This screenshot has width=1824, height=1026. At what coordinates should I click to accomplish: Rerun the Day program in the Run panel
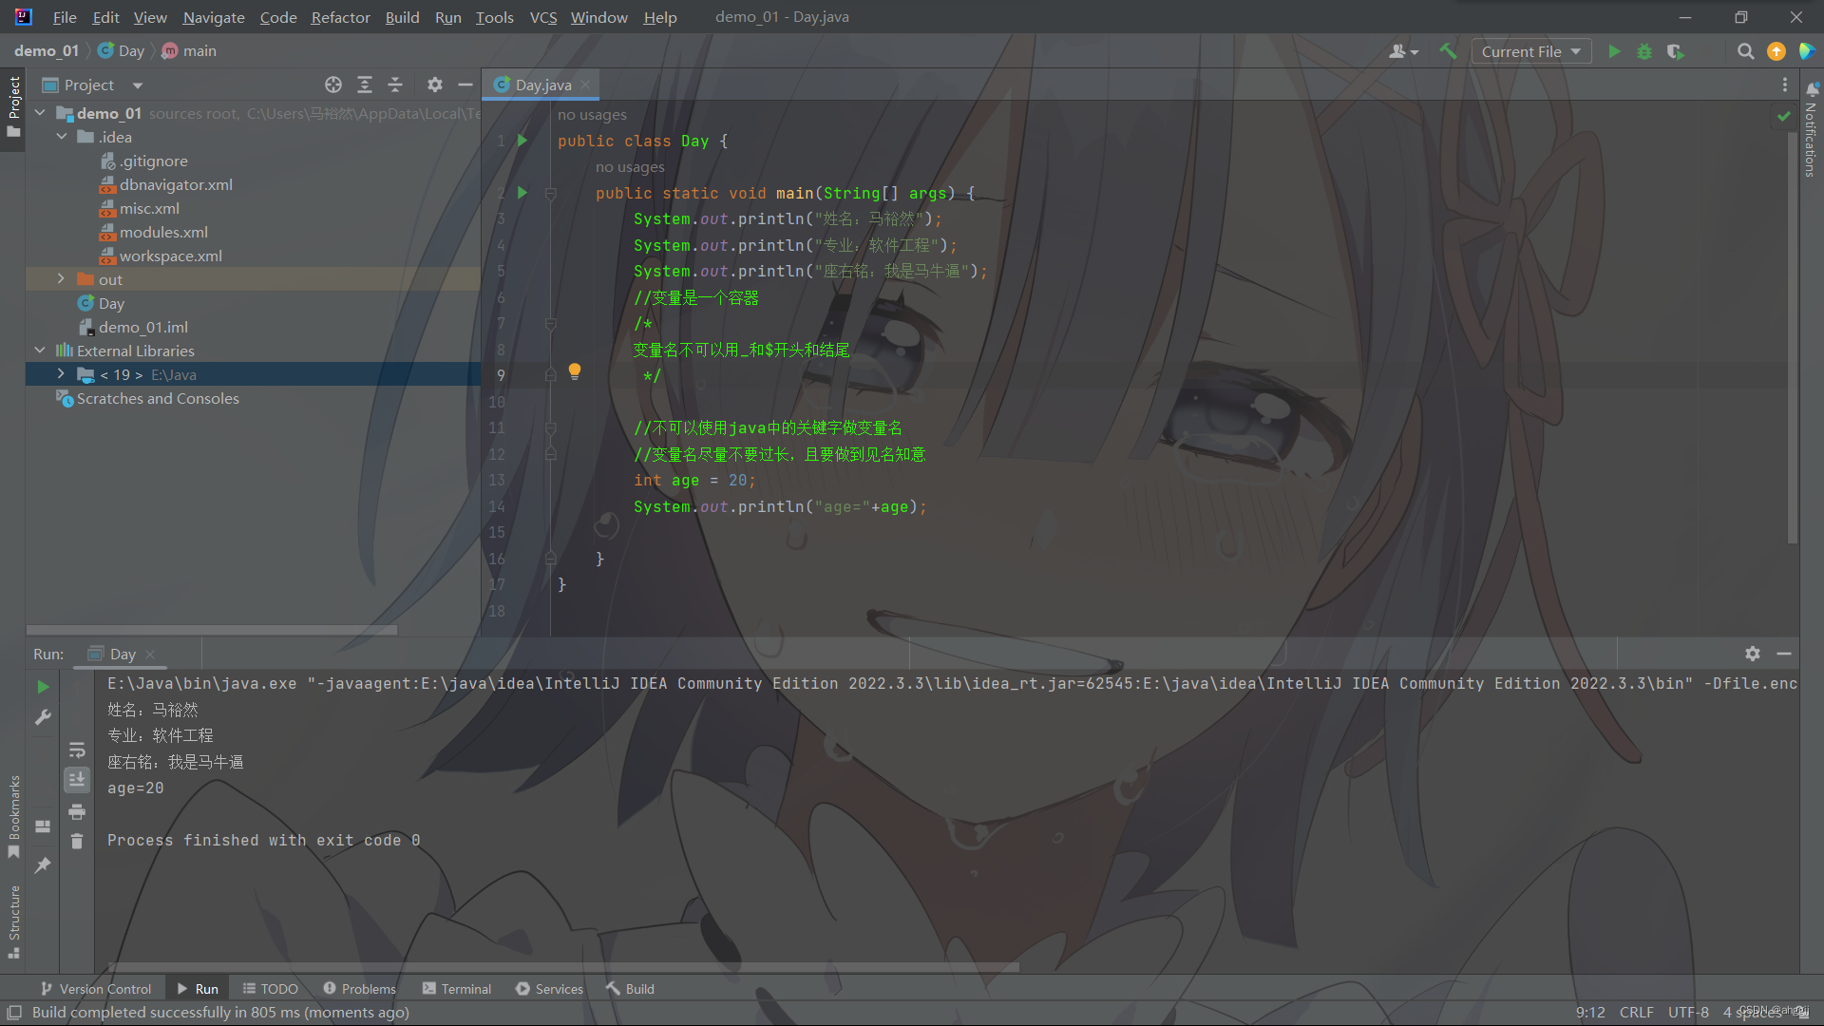pos(43,687)
